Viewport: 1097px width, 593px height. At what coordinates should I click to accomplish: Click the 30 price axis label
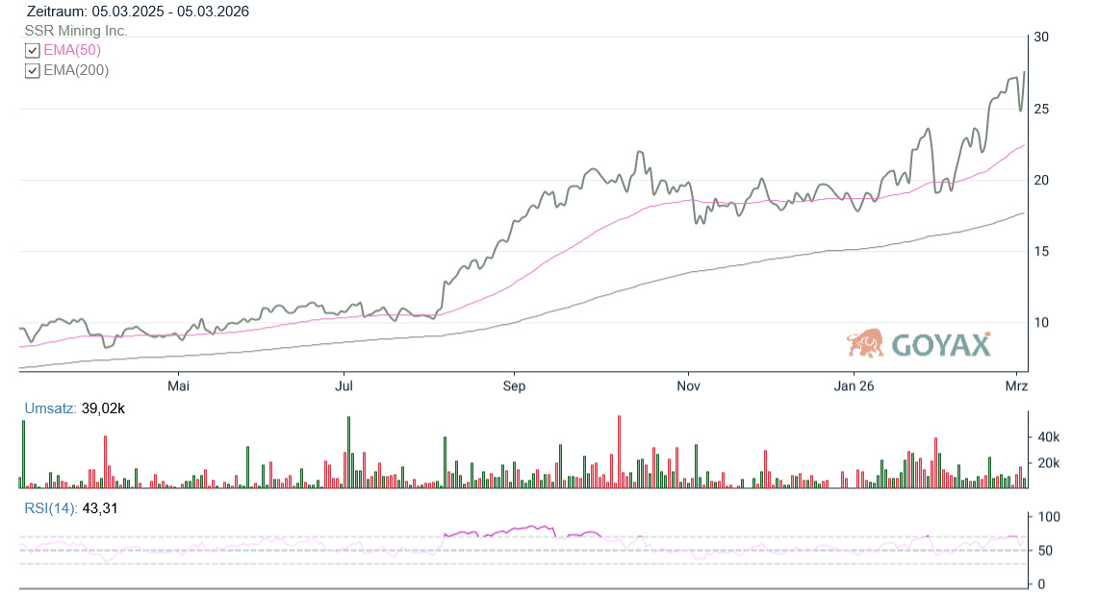click(1040, 37)
